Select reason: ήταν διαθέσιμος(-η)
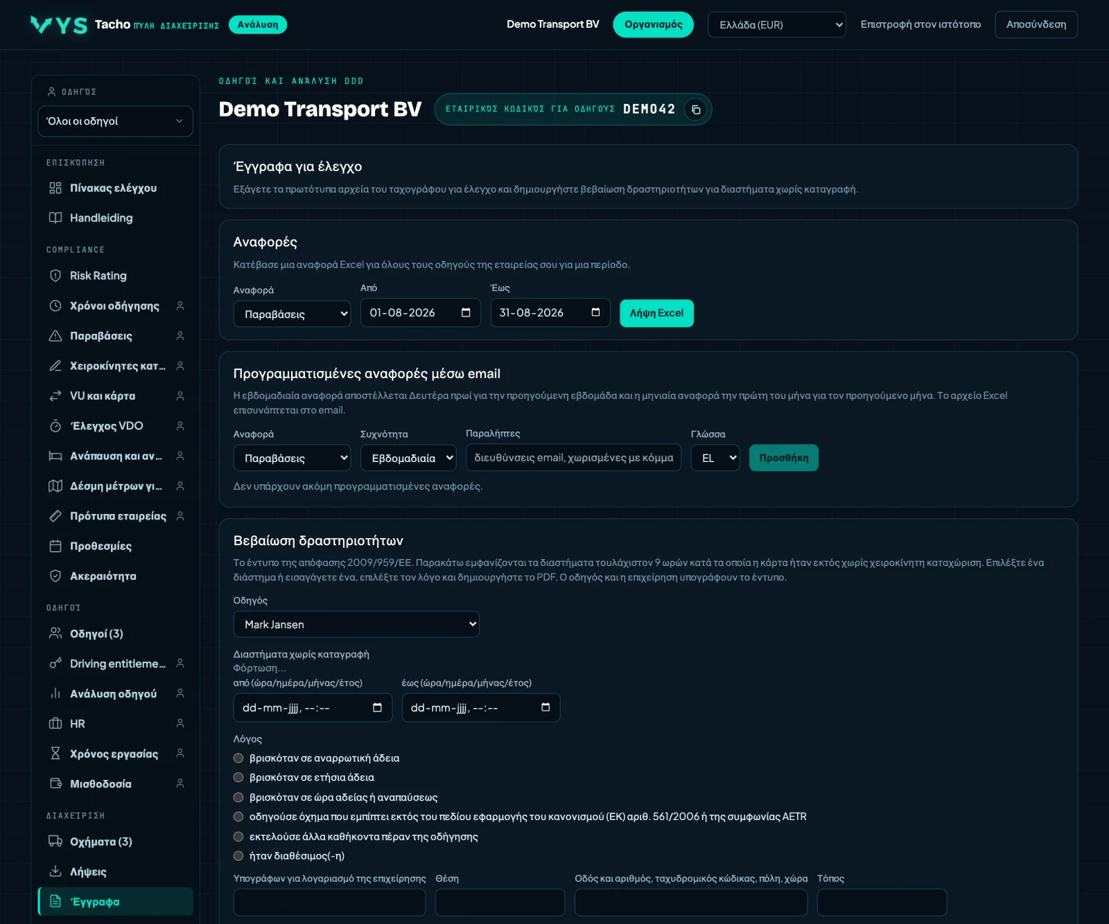 238,856
